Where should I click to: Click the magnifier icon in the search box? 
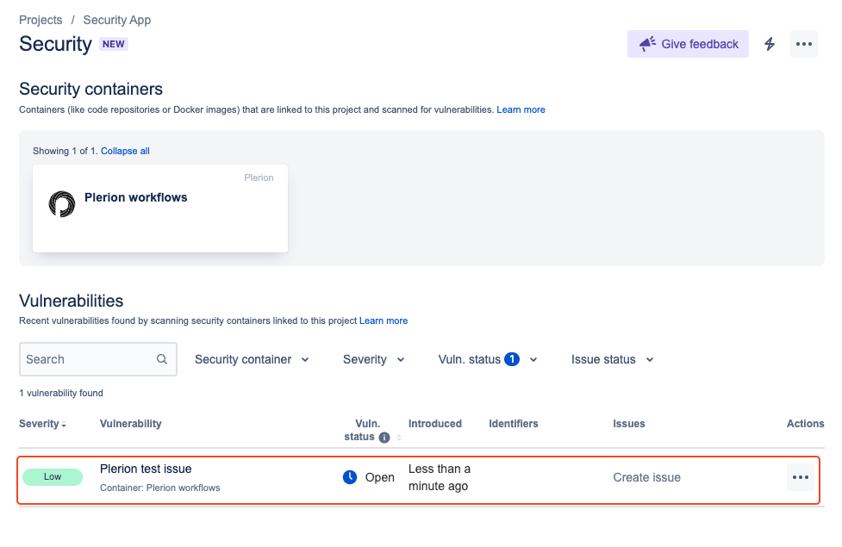pyautogui.click(x=162, y=359)
